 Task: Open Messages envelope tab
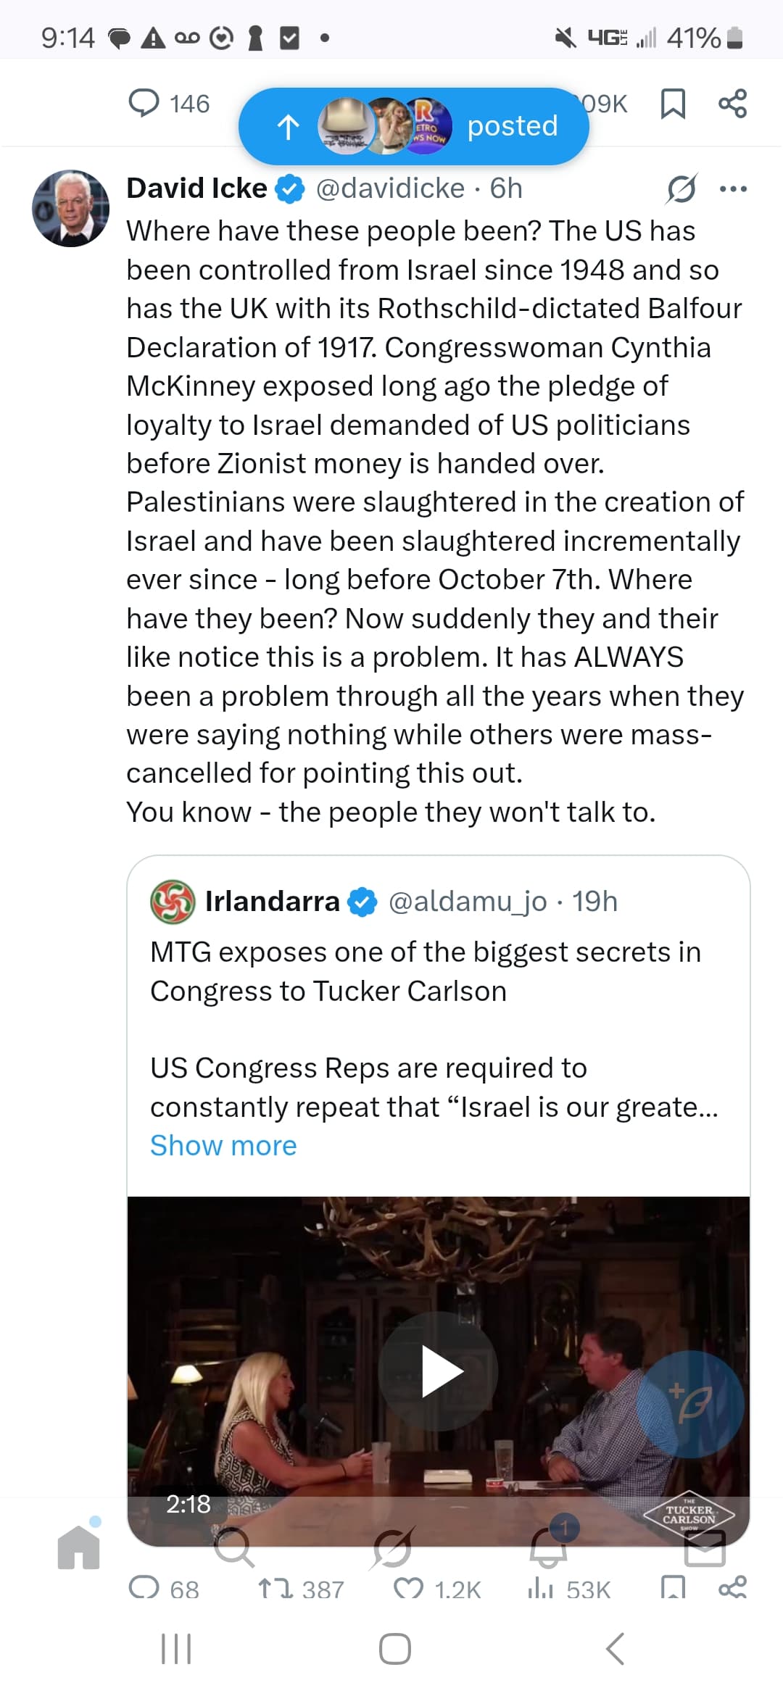[x=705, y=1547]
